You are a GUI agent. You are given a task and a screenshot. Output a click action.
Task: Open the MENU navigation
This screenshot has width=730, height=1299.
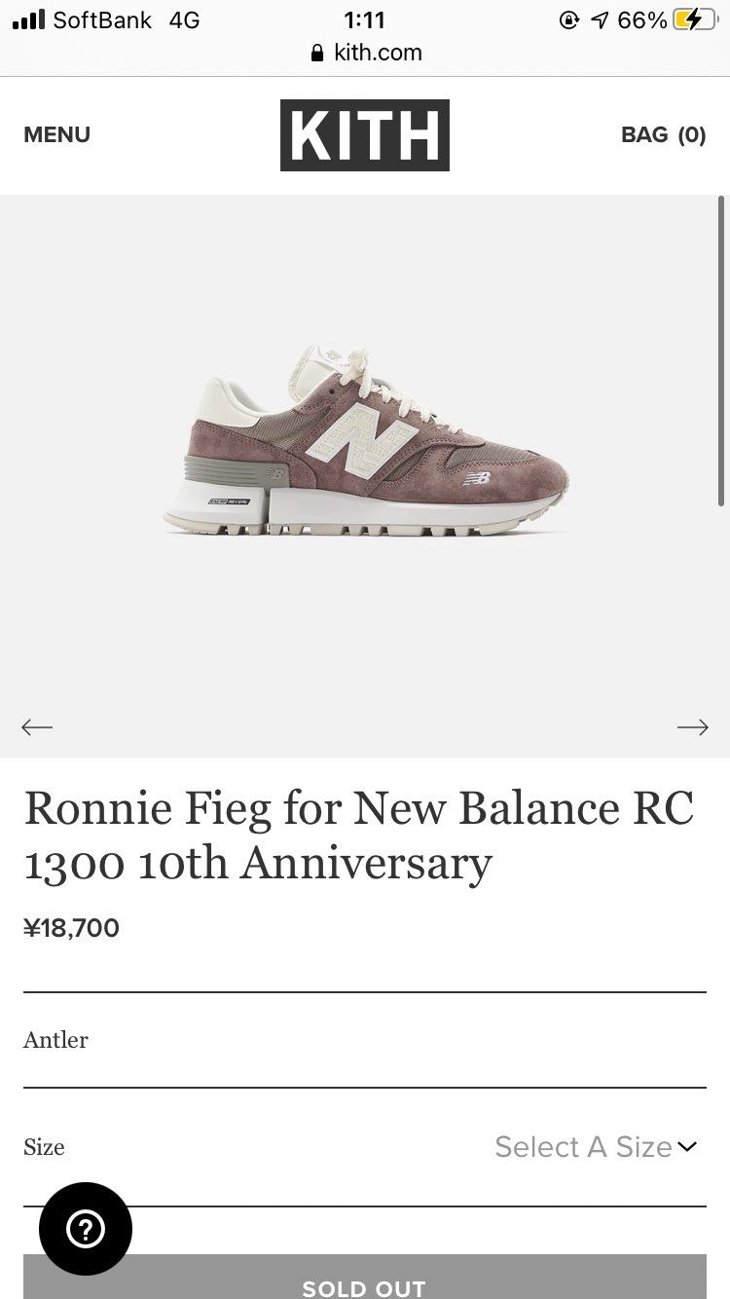56,135
